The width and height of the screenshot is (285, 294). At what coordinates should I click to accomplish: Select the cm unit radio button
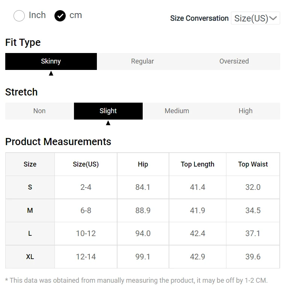(60, 16)
